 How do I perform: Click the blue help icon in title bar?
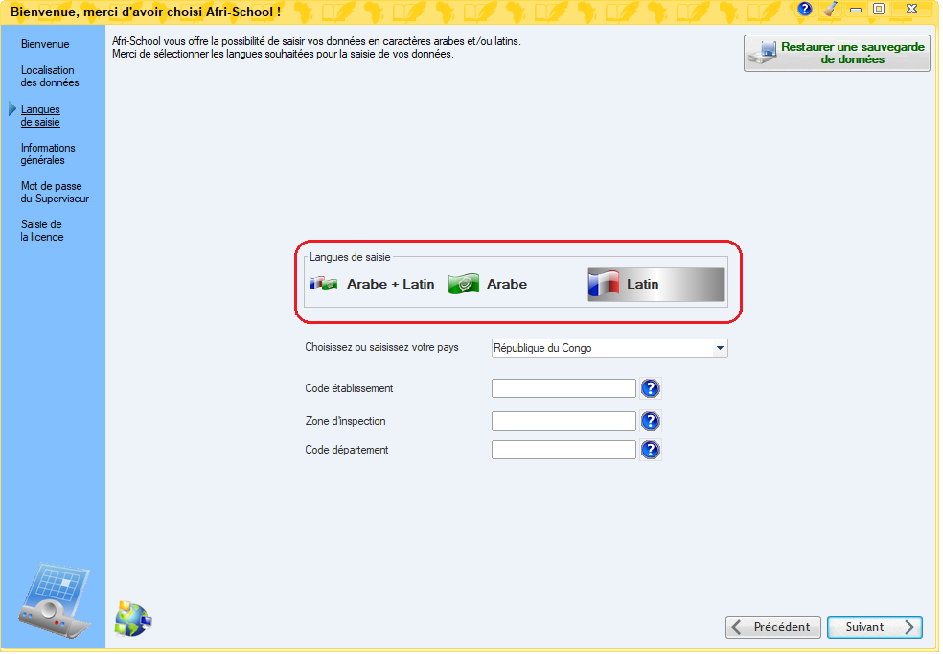805,9
